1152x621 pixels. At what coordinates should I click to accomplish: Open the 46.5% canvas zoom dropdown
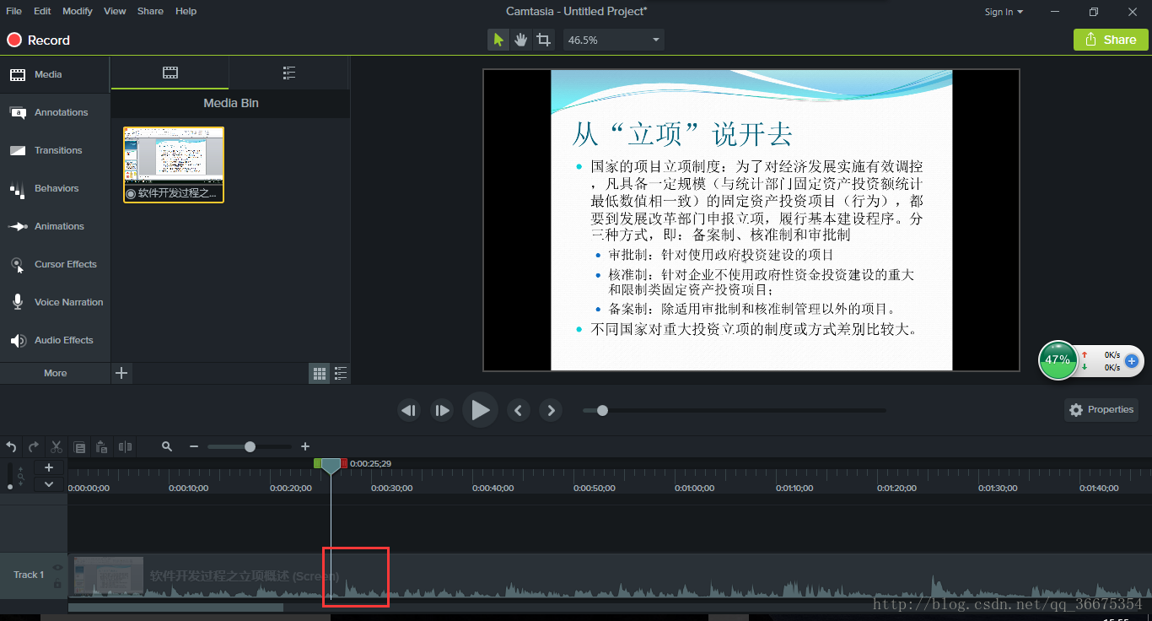614,40
